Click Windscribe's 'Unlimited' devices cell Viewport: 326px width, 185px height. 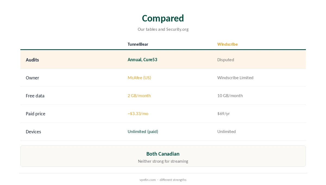(x=227, y=131)
